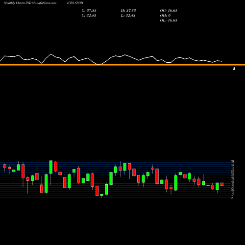Click the "Monthly Charts IND MunafaSutra.com" title text
245x245 pixels.
30,3
